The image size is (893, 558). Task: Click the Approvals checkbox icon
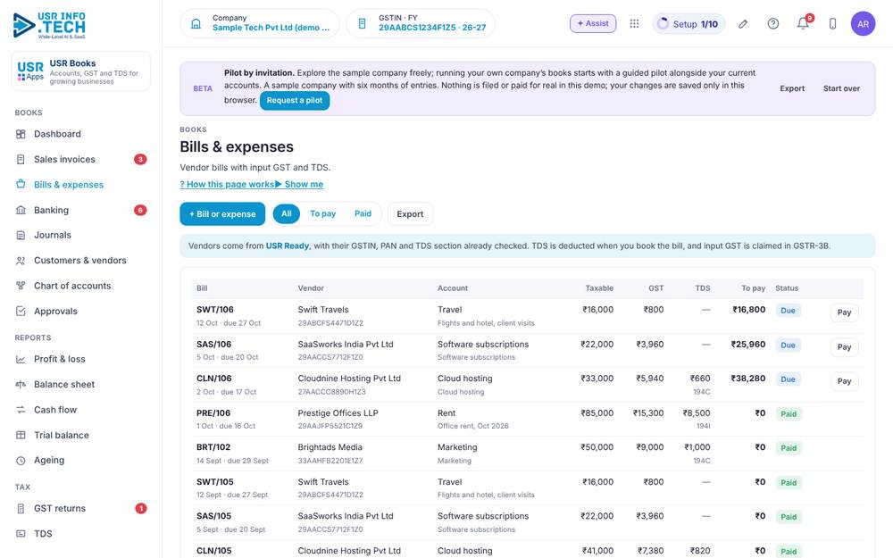point(21,312)
